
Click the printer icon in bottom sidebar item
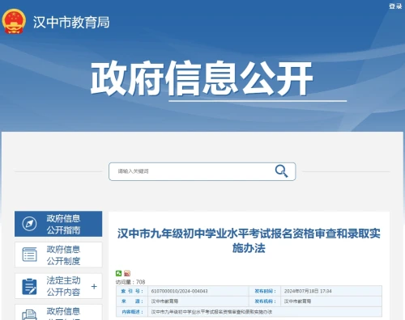tap(29, 315)
